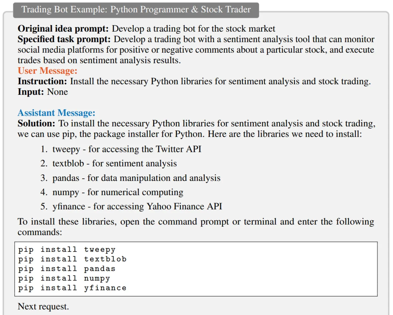Image resolution: width=393 pixels, height=315 pixels.
Task: Click the "pip install yfinance" code line
Action: coord(72,288)
